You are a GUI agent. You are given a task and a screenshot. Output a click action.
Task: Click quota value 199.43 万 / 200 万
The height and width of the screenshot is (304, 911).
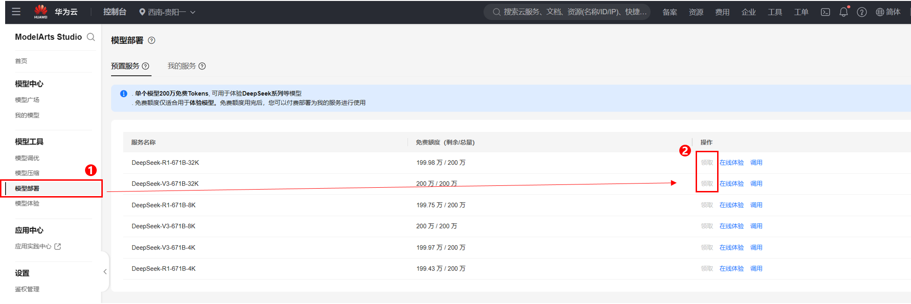point(441,269)
